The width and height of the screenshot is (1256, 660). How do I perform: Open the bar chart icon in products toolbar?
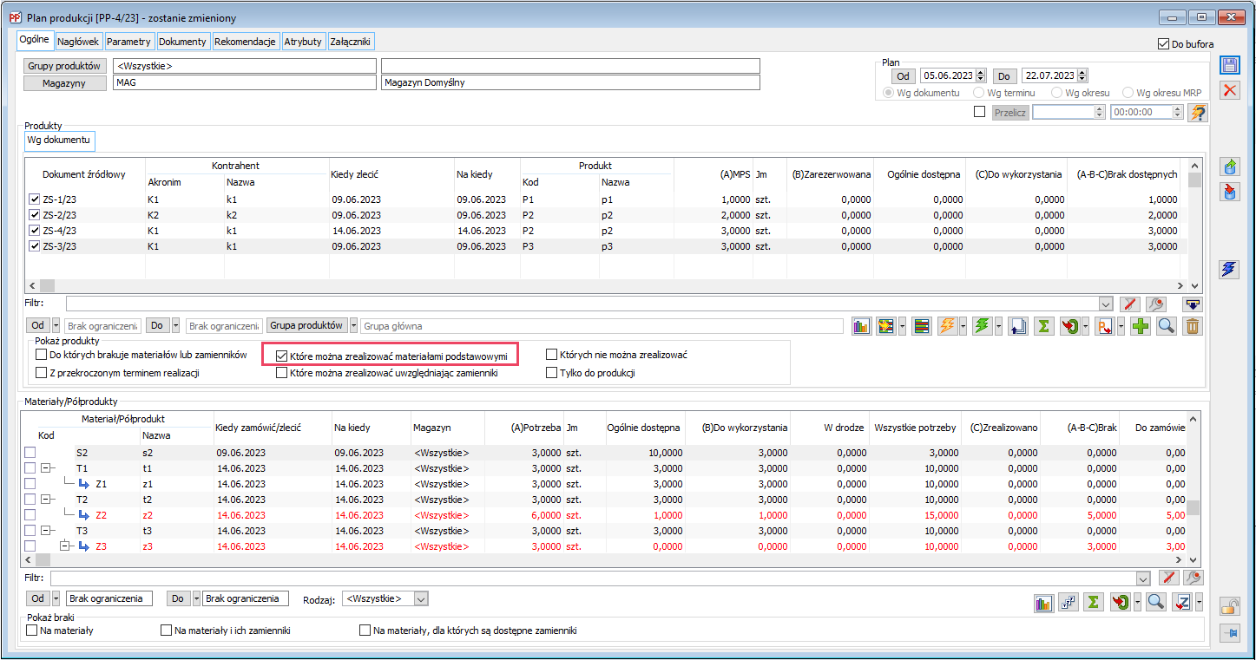(x=862, y=326)
